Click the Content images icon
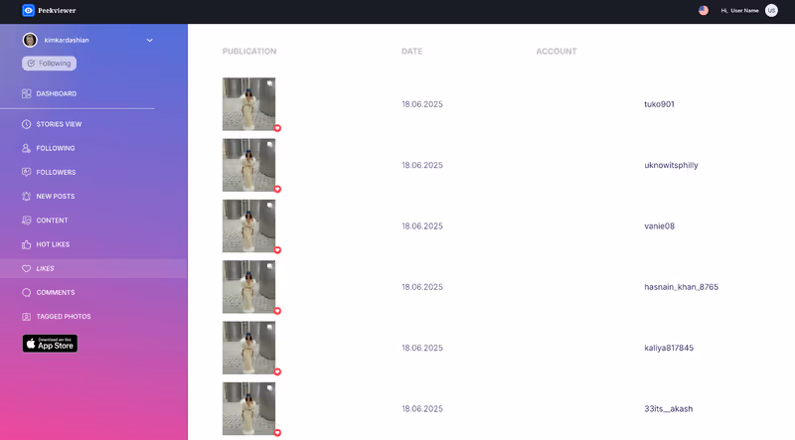 pos(27,220)
